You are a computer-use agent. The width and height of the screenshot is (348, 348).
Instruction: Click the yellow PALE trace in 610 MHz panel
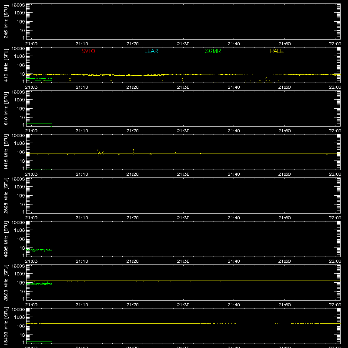click(x=183, y=112)
